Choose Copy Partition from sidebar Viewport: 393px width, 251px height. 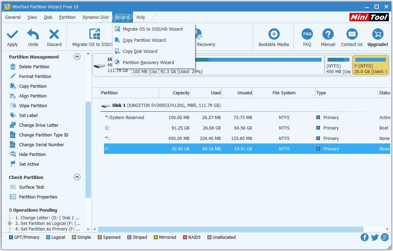point(33,86)
